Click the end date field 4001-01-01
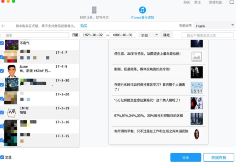Image resolution: width=236 pixels, height=163 pixels. tap(123, 35)
